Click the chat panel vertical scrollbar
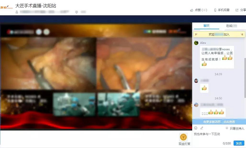The image size is (246, 148). coord(245,78)
